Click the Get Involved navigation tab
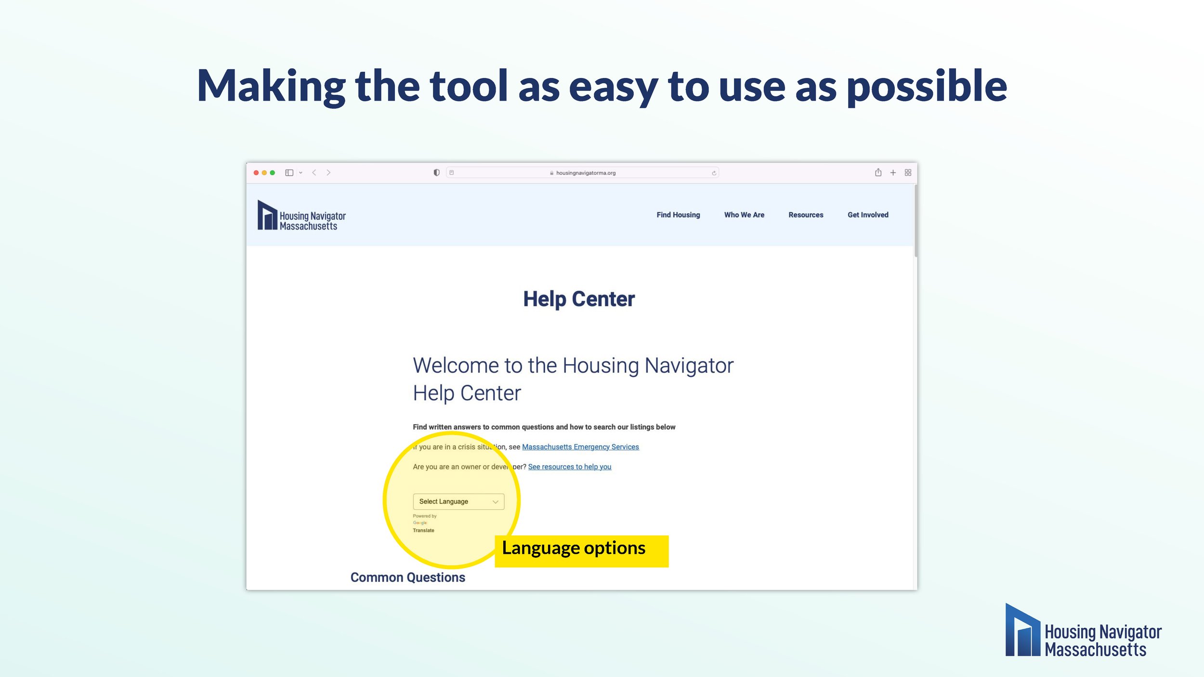The width and height of the screenshot is (1204, 677). coord(867,215)
